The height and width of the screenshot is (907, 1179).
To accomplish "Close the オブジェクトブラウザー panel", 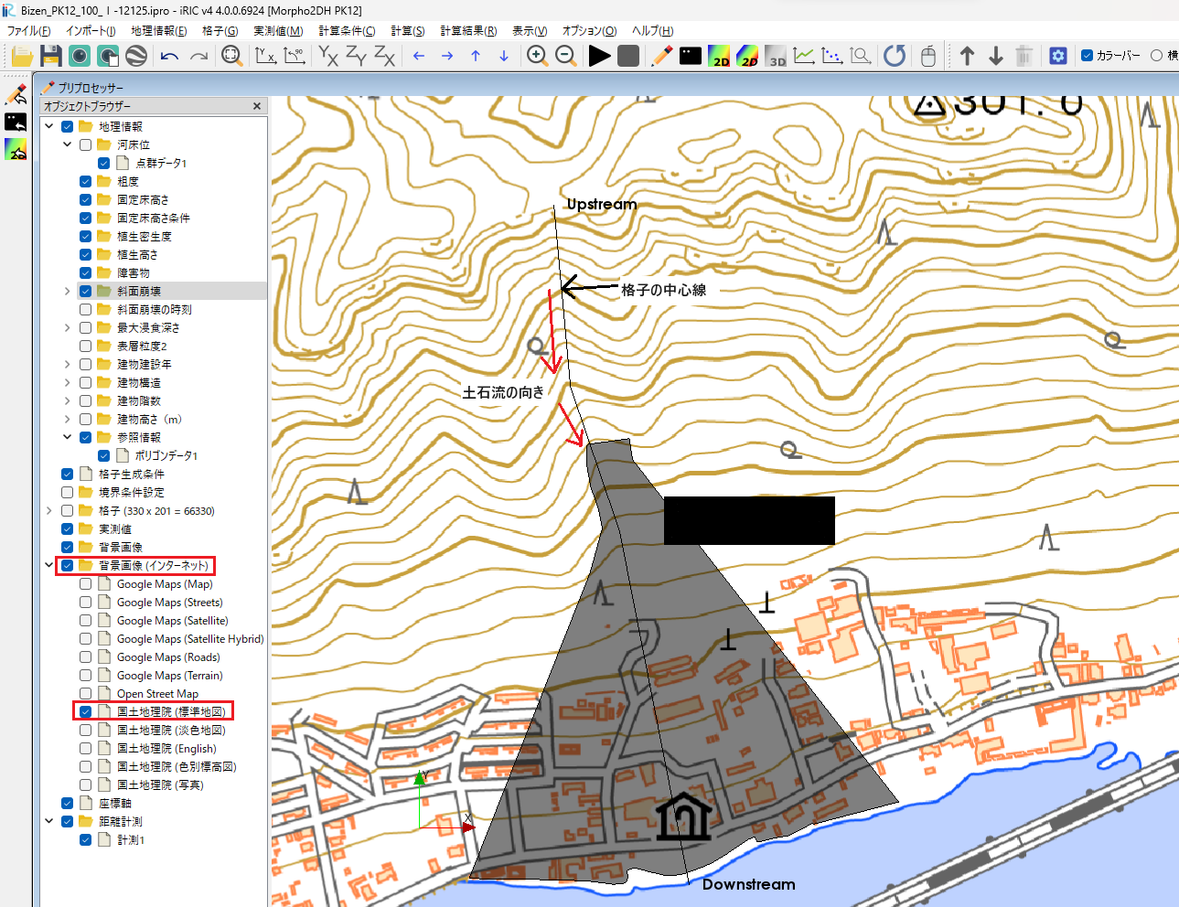I will click(257, 106).
